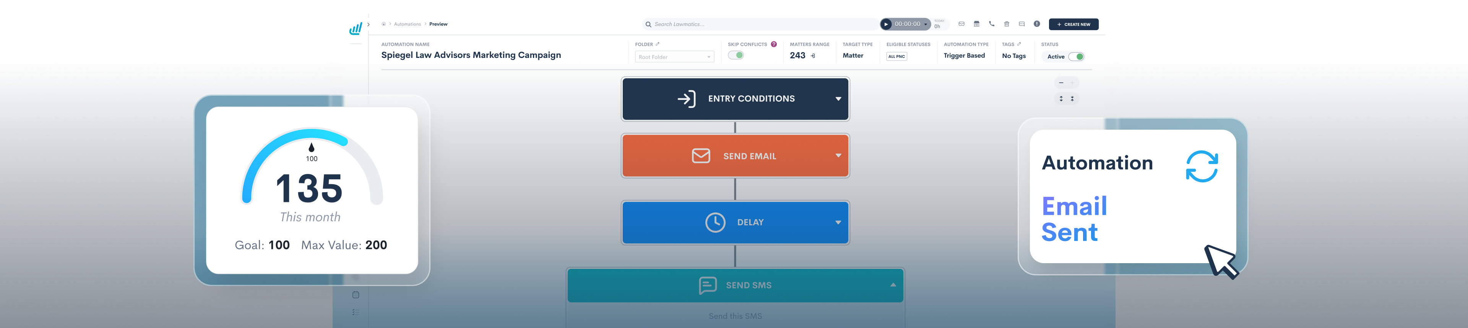The image size is (1468, 328).
Task: Toggle the Active status switch
Action: pyautogui.click(x=1076, y=56)
